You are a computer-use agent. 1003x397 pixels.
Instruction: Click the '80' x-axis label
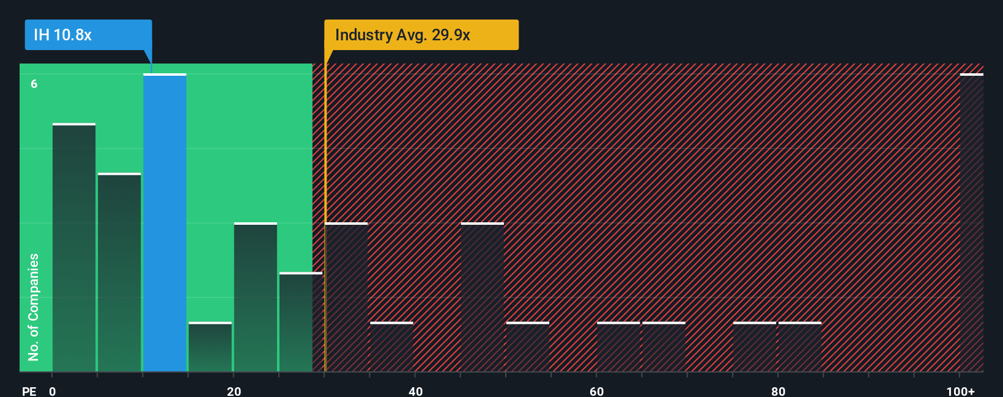click(778, 392)
